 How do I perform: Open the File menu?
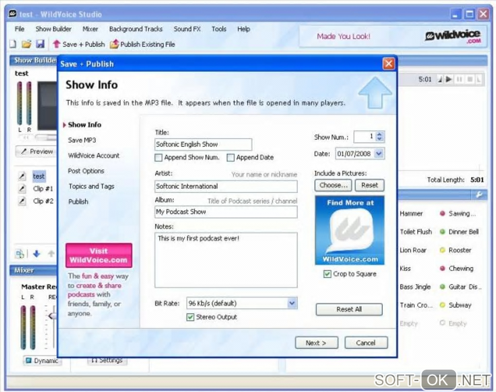(x=19, y=29)
